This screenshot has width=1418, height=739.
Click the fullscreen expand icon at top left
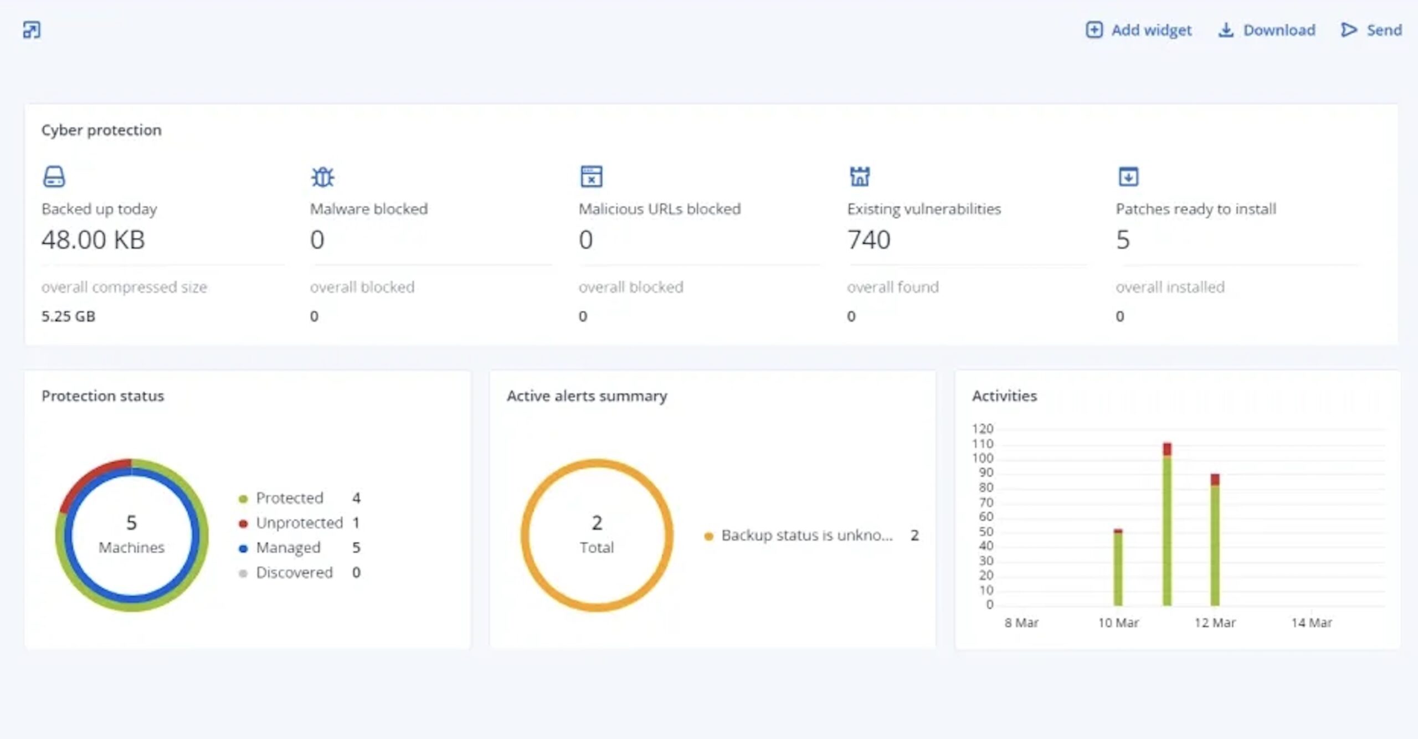point(32,29)
